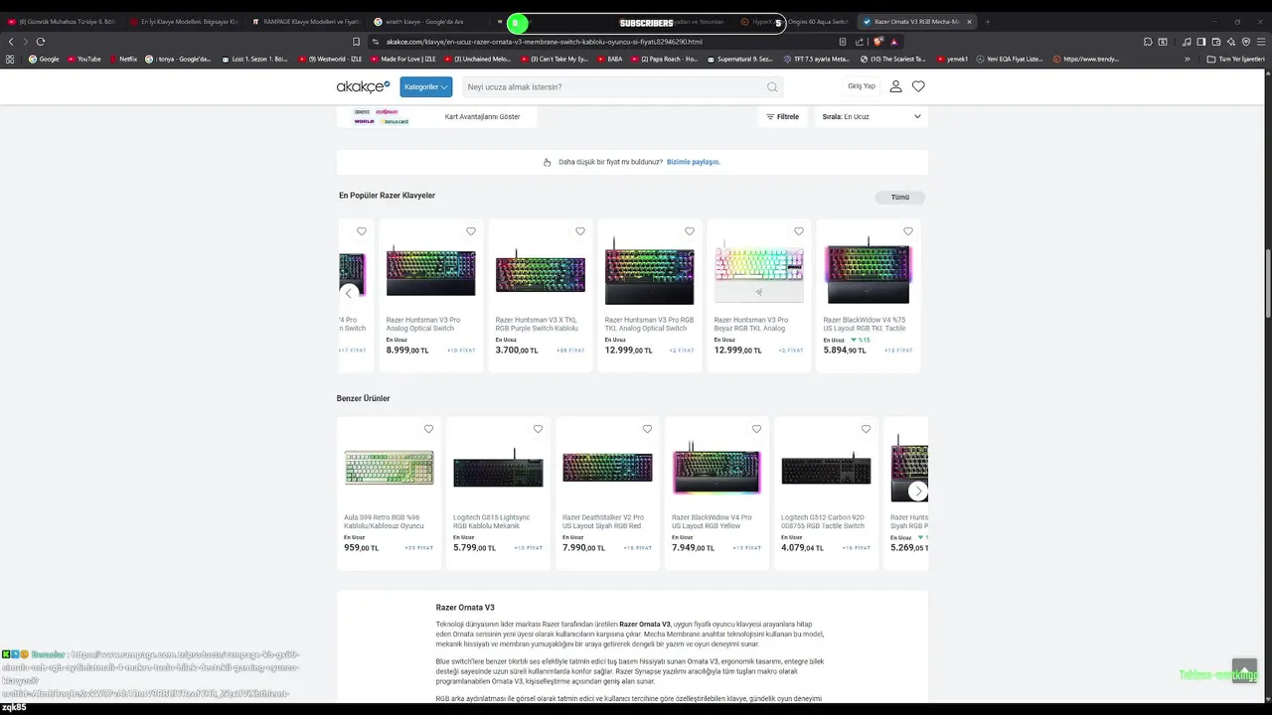Image resolution: width=1272 pixels, height=715 pixels.
Task: Click Kart Avantajlarını Göster
Action: pyautogui.click(x=482, y=116)
